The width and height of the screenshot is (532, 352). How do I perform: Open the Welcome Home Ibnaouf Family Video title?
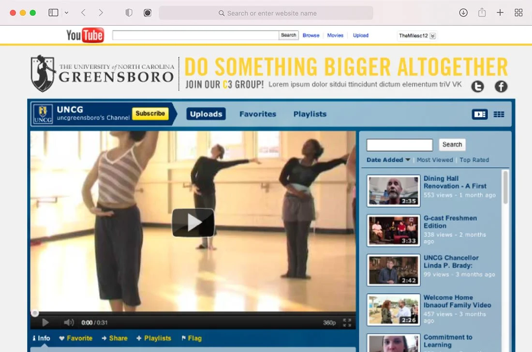(x=457, y=301)
